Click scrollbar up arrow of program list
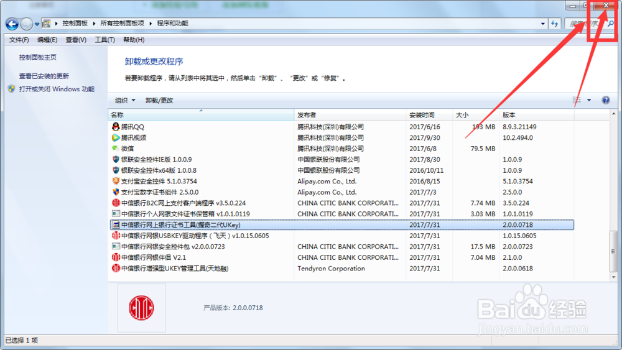This screenshot has width=622, height=350. pyautogui.click(x=614, y=114)
